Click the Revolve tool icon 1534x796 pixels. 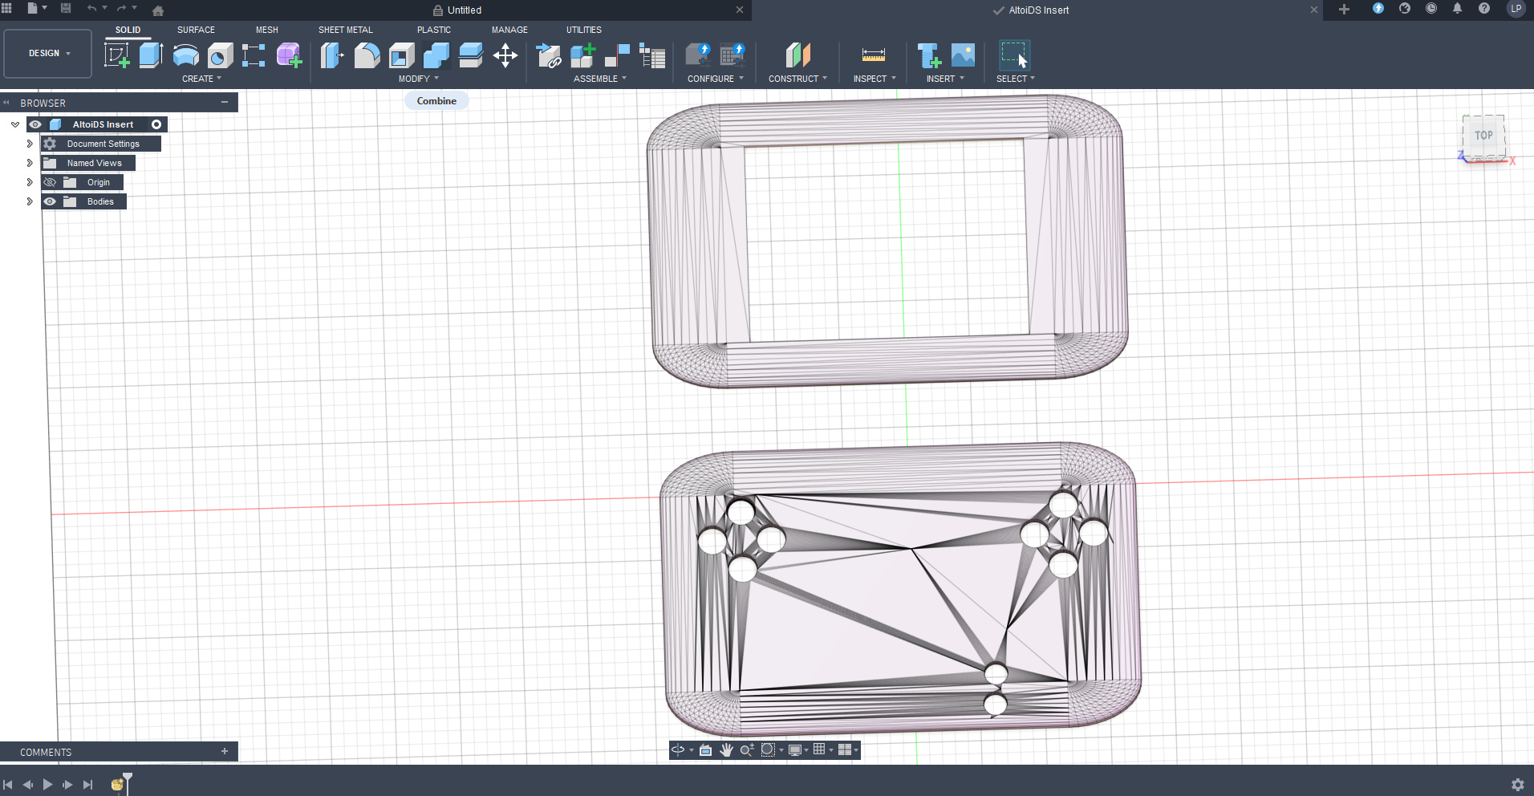[x=185, y=55]
